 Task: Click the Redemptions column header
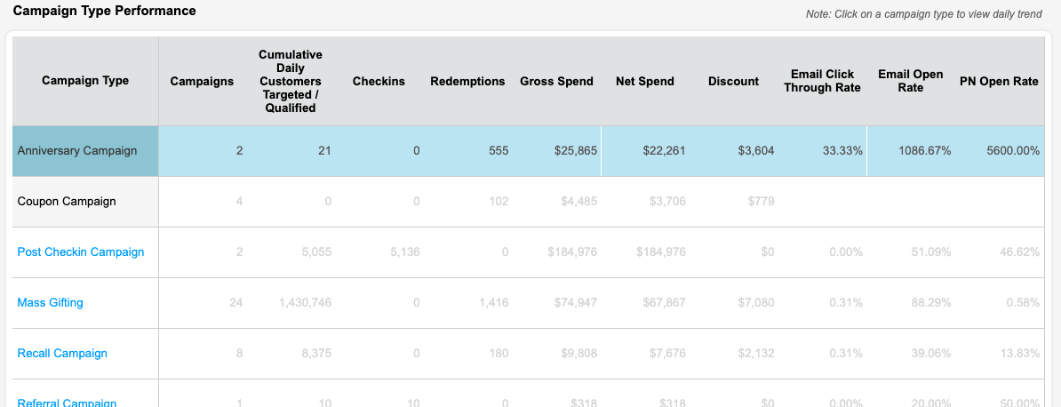click(x=467, y=81)
